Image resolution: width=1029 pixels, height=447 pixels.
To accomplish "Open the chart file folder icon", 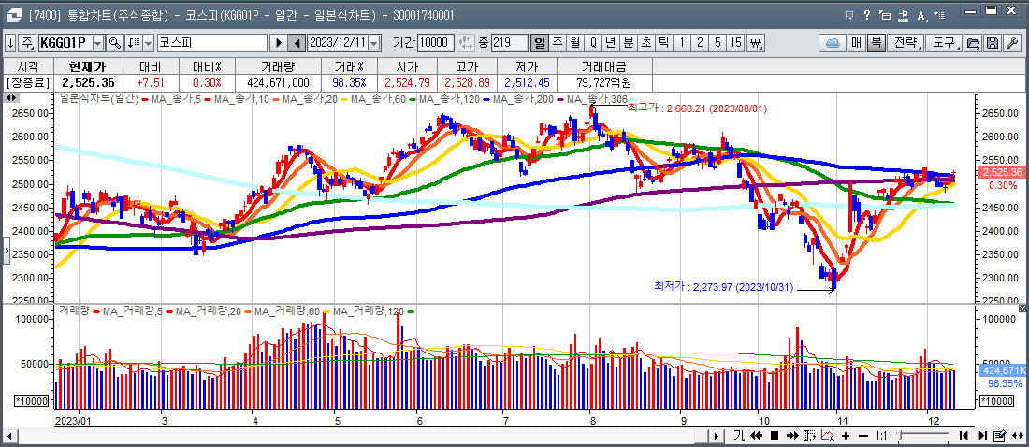I will 973,43.
